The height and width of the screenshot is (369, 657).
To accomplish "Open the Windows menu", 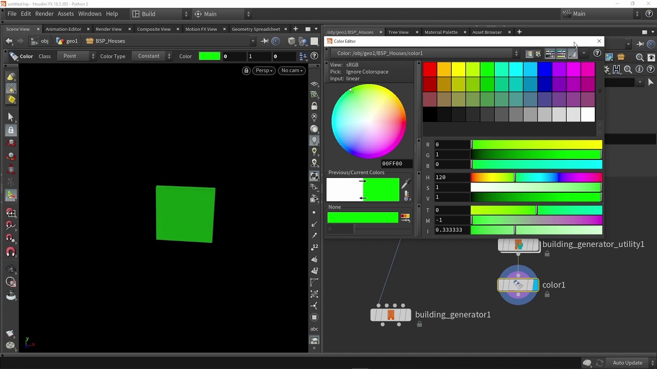I will tap(90, 14).
